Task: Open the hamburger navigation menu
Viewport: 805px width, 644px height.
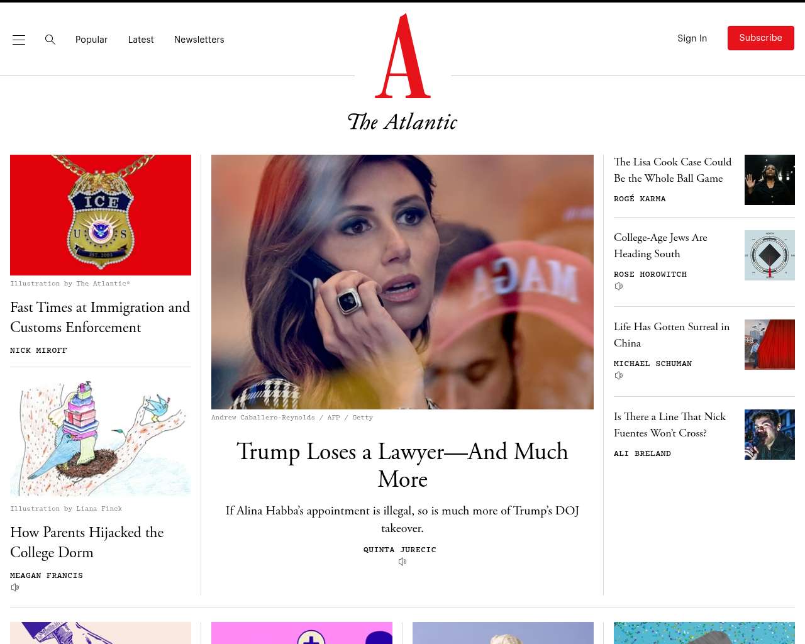Action: [x=19, y=40]
